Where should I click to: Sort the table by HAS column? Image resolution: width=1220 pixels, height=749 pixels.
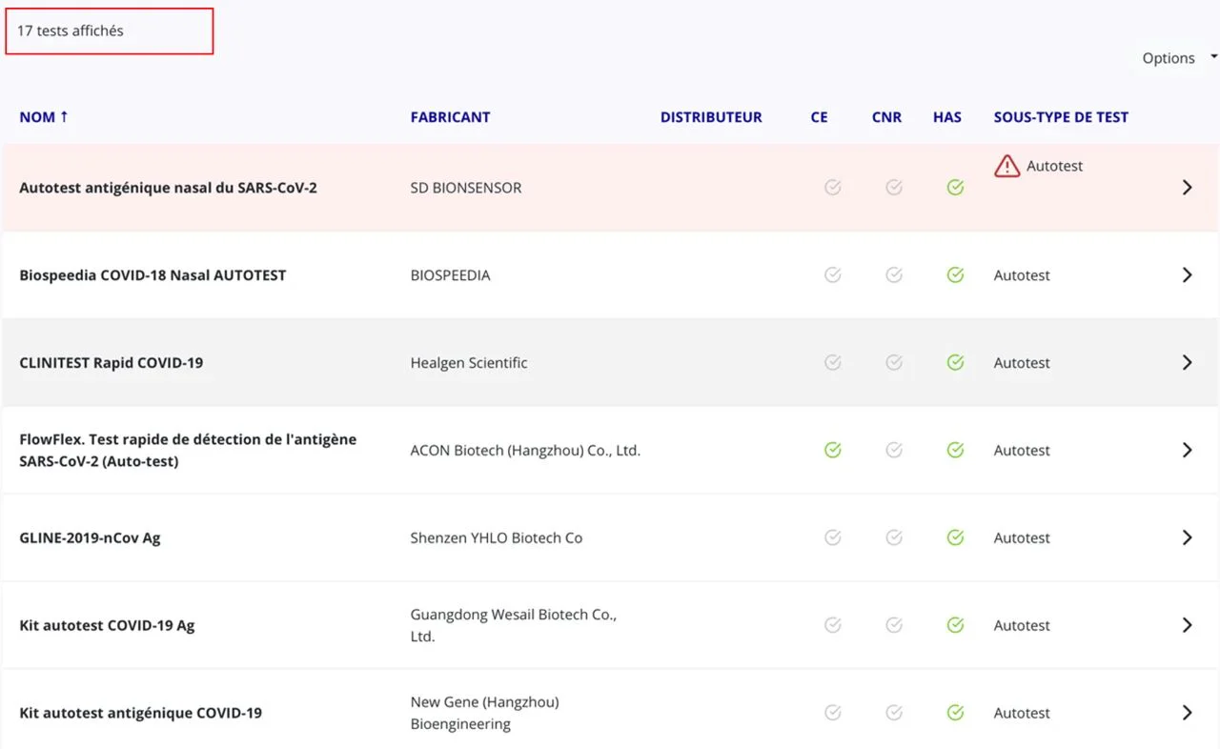(x=947, y=117)
